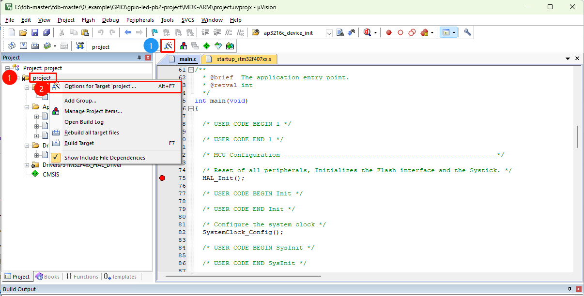Screen dimensions: 584x296
Task: Click the Manage Run-Time Environment green diamond icon
Action: pyautogui.click(x=207, y=46)
